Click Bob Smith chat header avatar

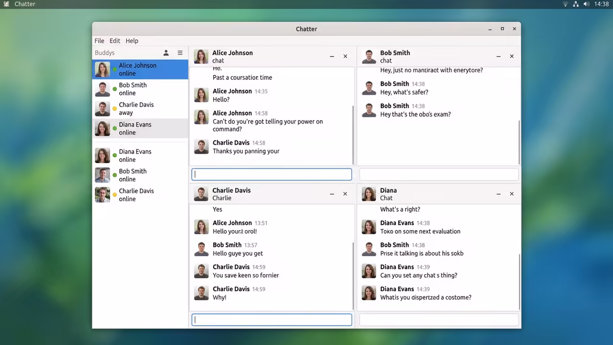[x=369, y=57]
